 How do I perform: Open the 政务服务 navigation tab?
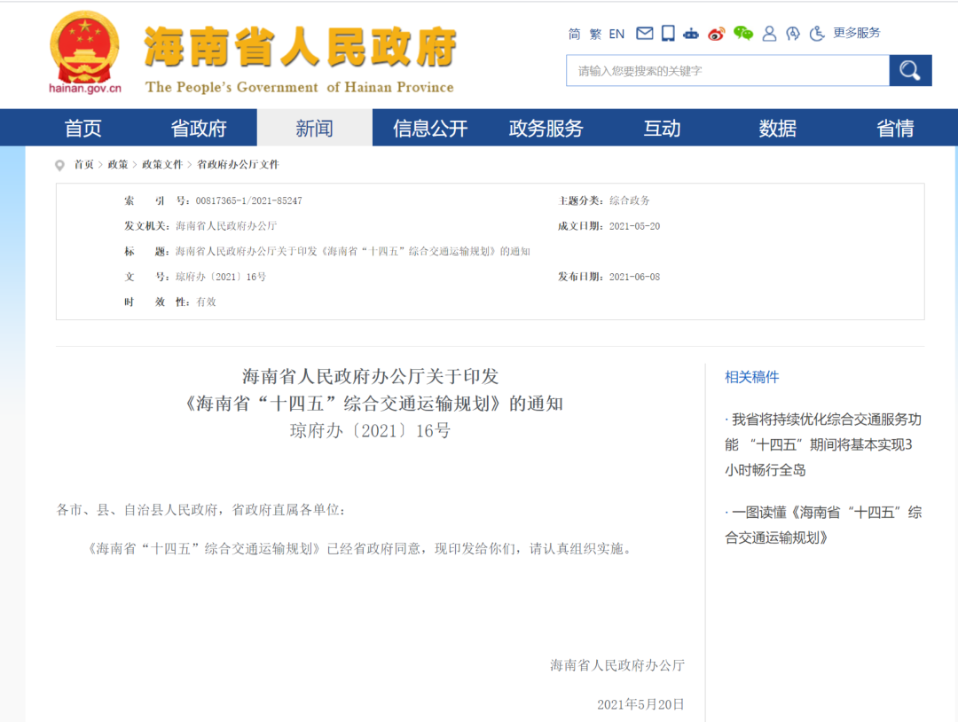pos(546,129)
